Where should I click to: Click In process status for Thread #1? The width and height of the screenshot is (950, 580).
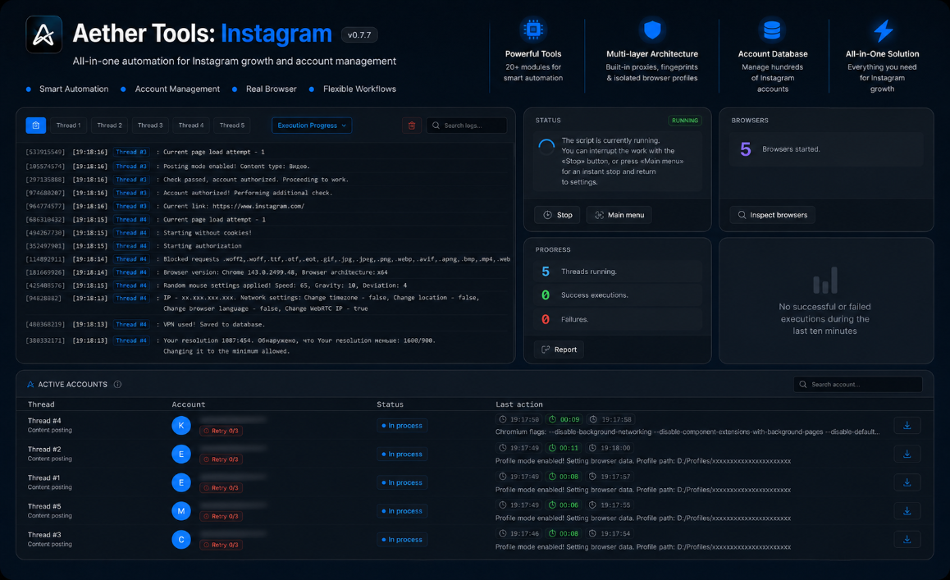click(402, 482)
